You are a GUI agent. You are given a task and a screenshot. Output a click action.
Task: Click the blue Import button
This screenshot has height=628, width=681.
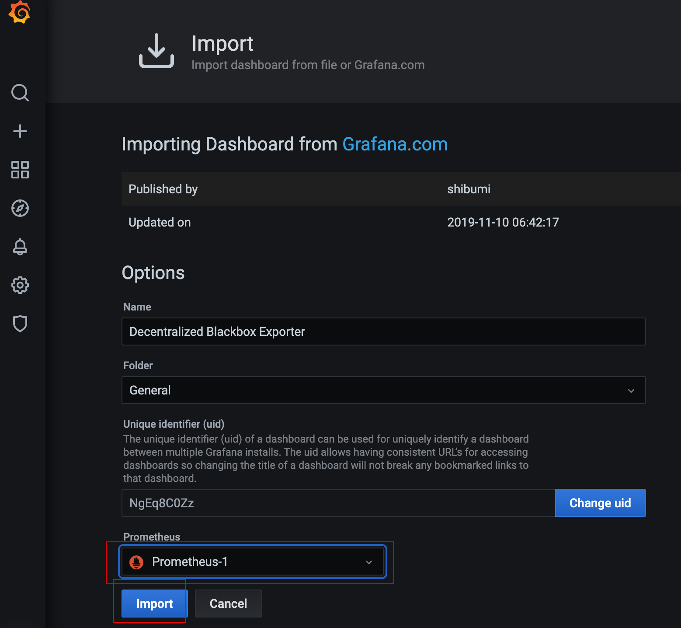pos(154,604)
